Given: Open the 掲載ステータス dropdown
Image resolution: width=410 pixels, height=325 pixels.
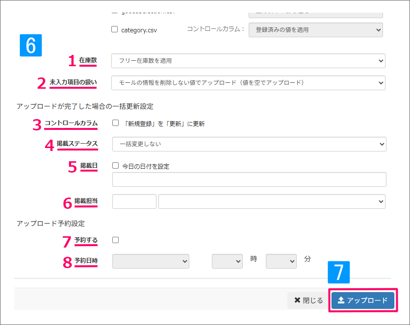Looking at the screenshot, I should (x=249, y=144).
